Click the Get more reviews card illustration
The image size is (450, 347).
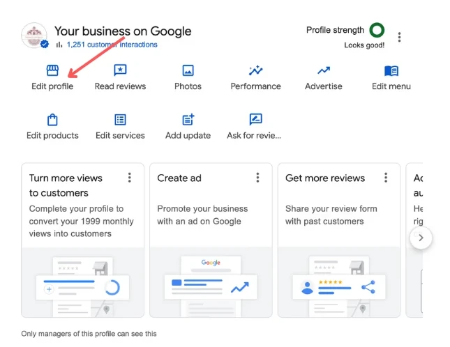339,282
